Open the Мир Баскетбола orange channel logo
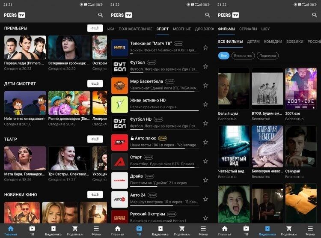The image size is (321, 238). [119, 86]
